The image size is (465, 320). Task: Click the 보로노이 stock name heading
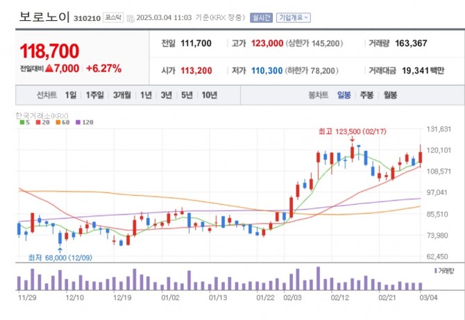(x=44, y=17)
